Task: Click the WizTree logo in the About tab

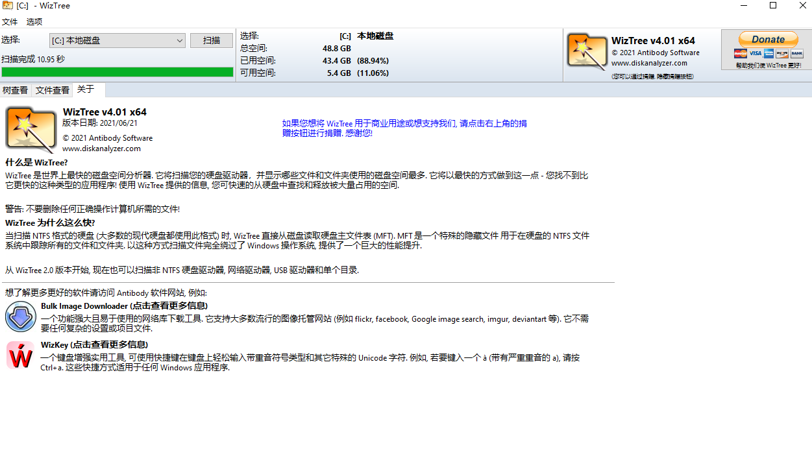Action: 31,130
